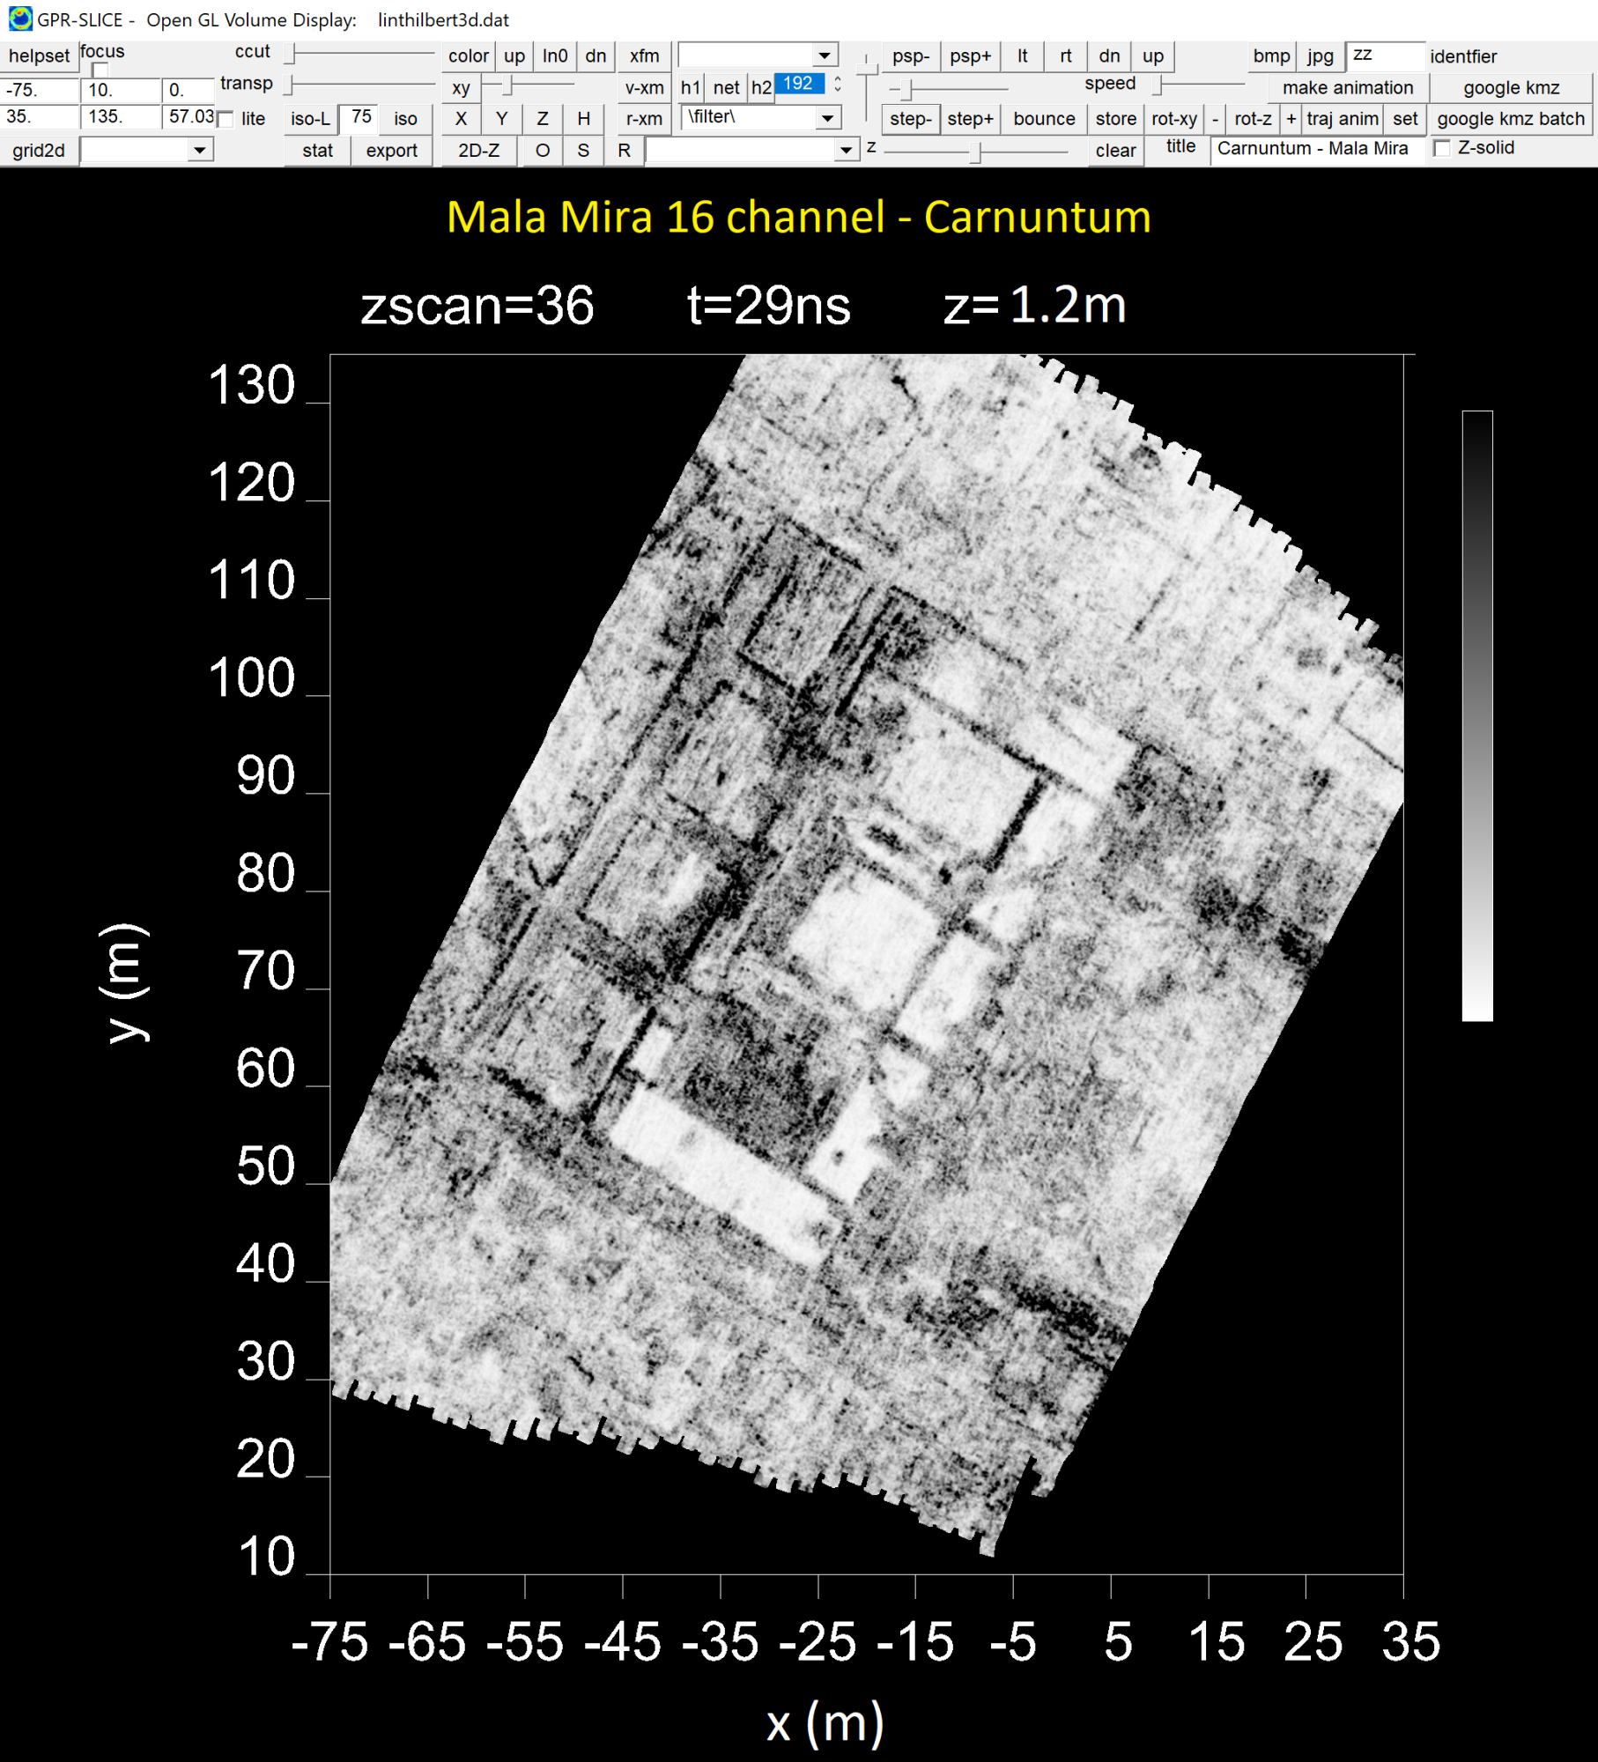Expand the \filter\ dropdown
This screenshot has width=1598, height=1762.
827,118
